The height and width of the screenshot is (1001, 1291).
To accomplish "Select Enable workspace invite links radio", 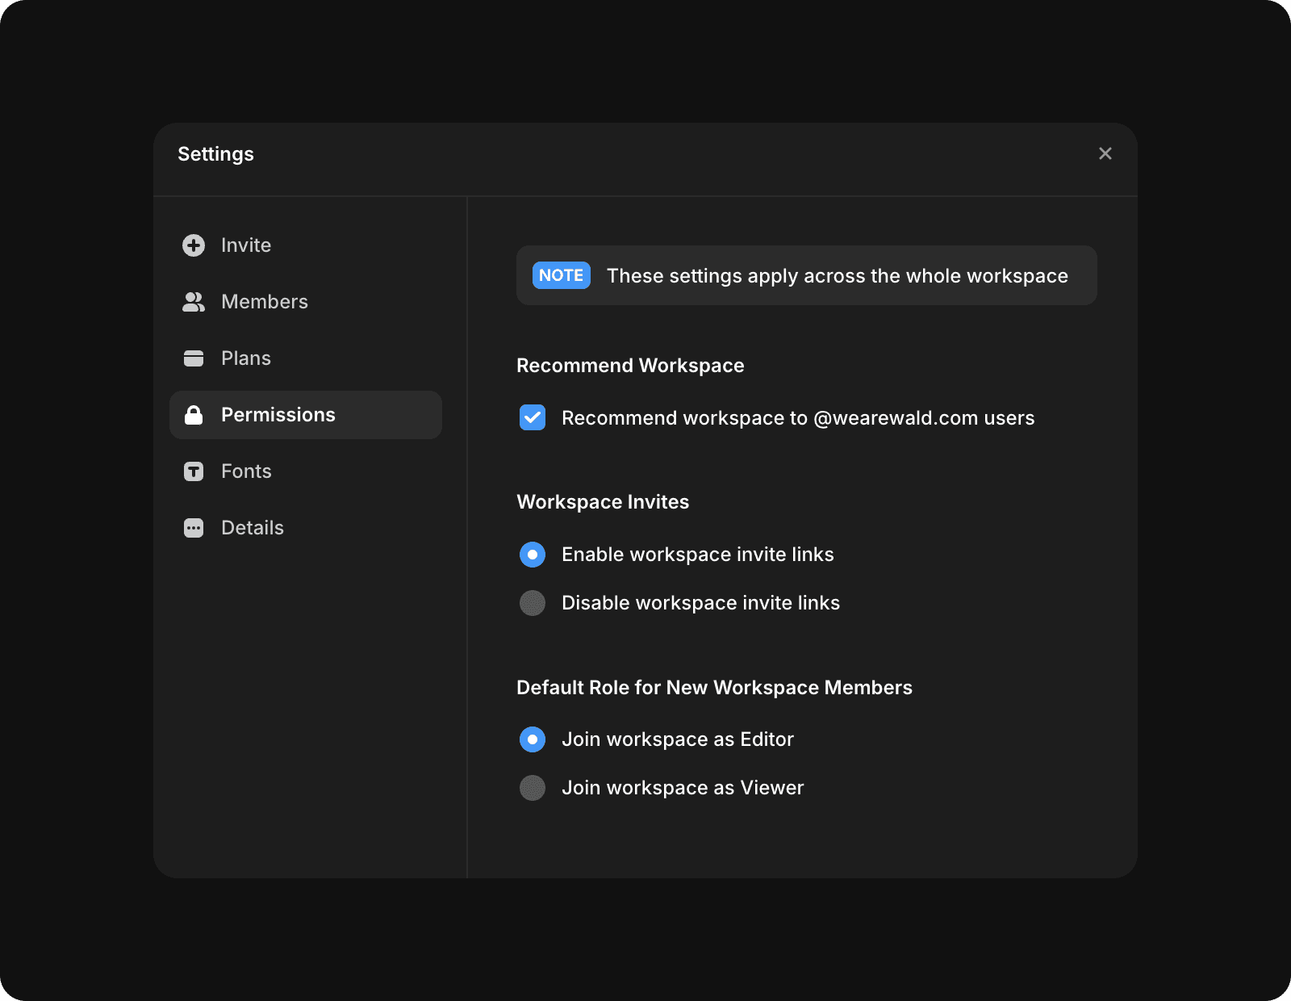I will tap(533, 555).
